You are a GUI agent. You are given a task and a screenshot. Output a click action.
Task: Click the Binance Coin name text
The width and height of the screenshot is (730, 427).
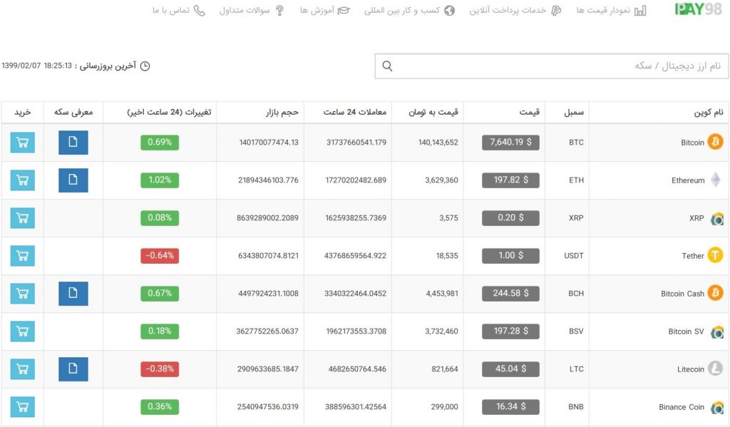[x=682, y=407]
